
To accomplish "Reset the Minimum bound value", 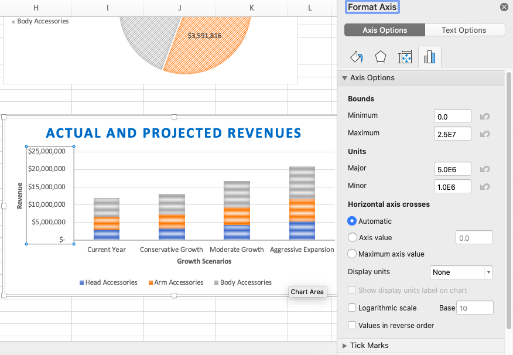I will pos(485,116).
